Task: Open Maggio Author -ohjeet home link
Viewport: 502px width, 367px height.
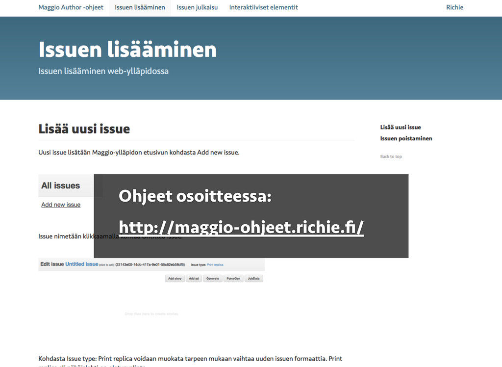Action: click(x=71, y=7)
